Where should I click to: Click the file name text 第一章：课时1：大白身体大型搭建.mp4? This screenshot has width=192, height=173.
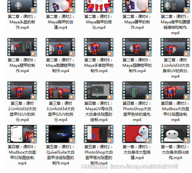tap(137, 152)
